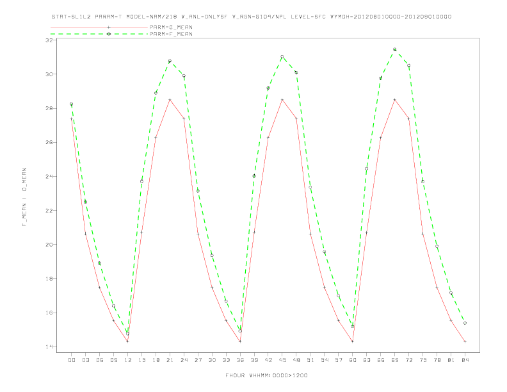The width and height of the screenshot is (507, 392).
Task: Click x-axis forecast hour label 39
Action: [254, 360]
